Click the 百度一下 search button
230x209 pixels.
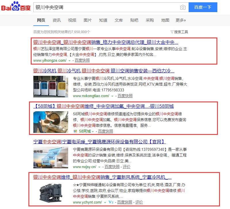[203, 7]
